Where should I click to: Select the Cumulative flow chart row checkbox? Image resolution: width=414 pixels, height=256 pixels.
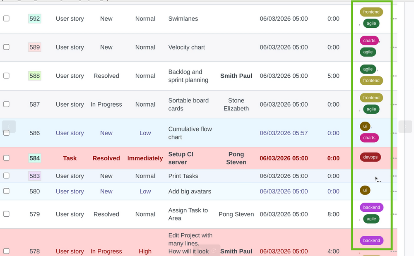click(6, 133)
